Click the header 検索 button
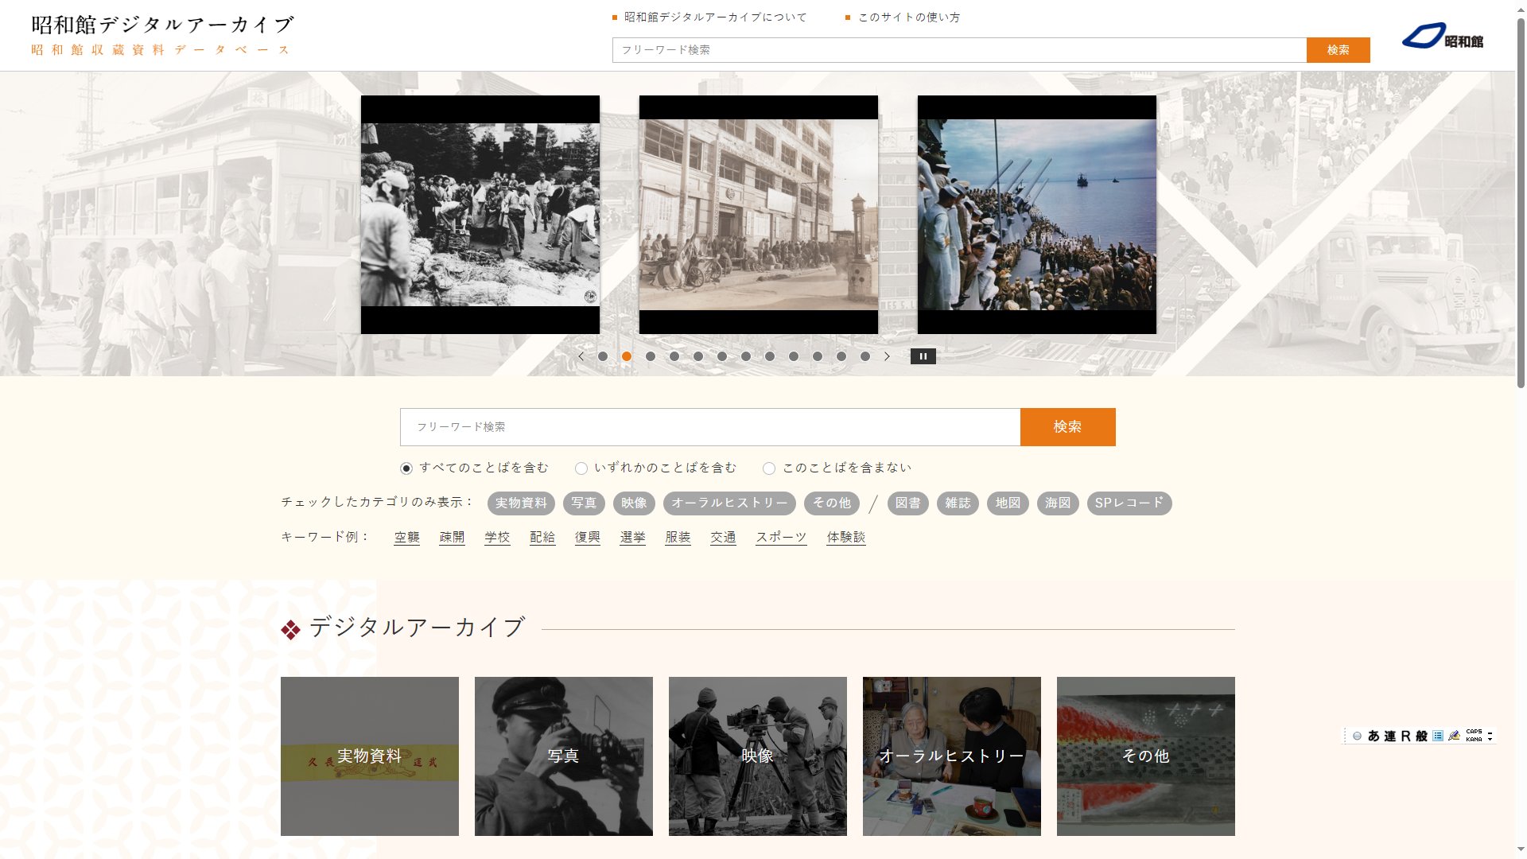The width and height of the screenshot is (1527, 859). point(1338,50)
